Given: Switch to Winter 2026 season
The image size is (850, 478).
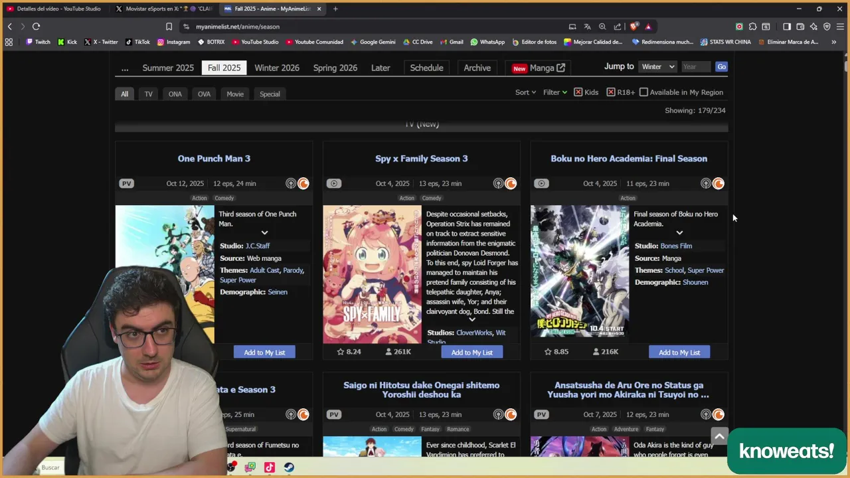Looking at the screenshot, I should pos(277,68).
